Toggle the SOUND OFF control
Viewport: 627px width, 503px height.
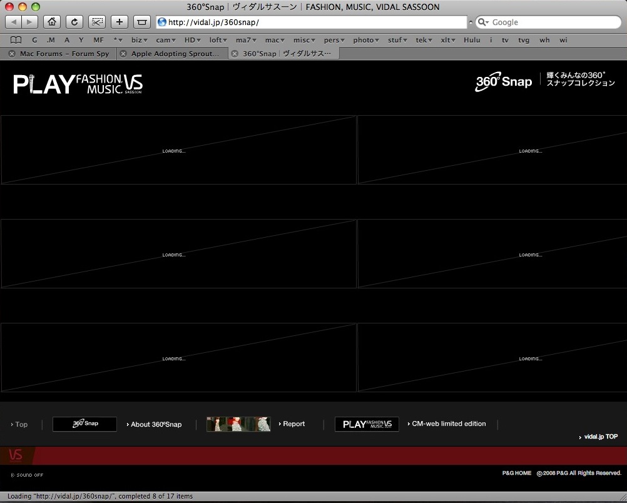27,475
